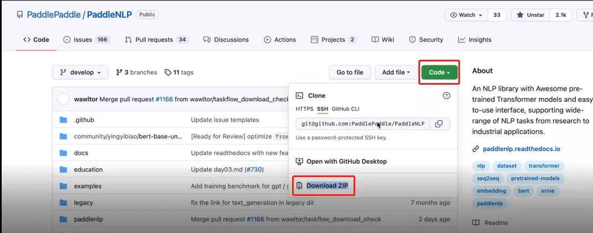View the 3 branches link
Viewport: 593px width, 233px height.
pos(136,73)
